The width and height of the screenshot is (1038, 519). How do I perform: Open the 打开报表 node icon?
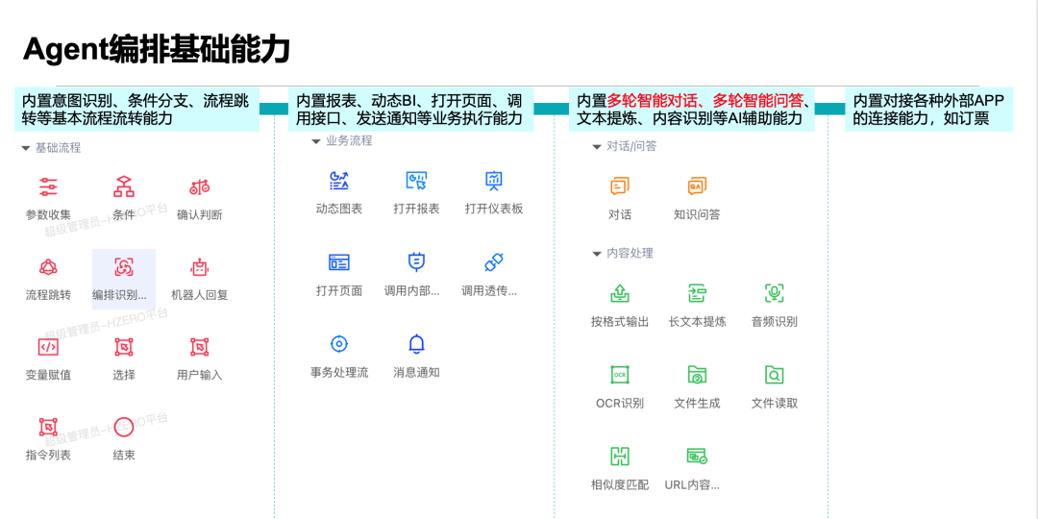[x=416, y=181]
